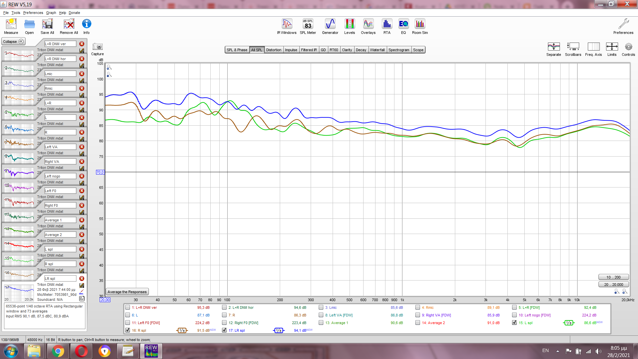Switch to SPL & Phase tab
Viewport: 638px width, 359px height.
click(237, 50)
